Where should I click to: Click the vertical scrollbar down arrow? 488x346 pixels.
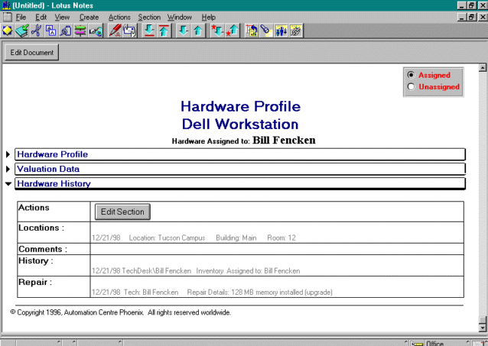483,328
